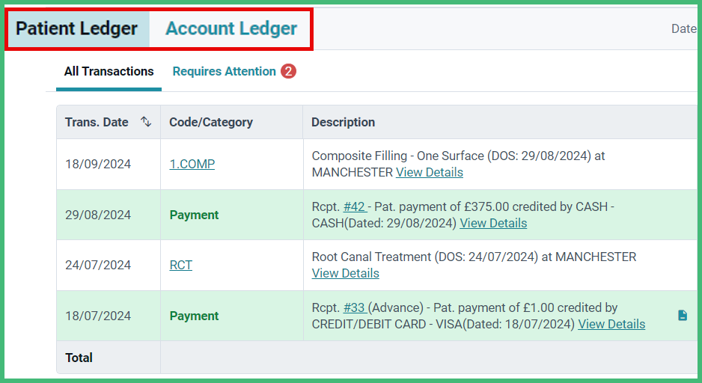Viewport: 702px width, 383px height.
Task: Switch to the Patient Ledger tab
Action: (x=76, y=28)
